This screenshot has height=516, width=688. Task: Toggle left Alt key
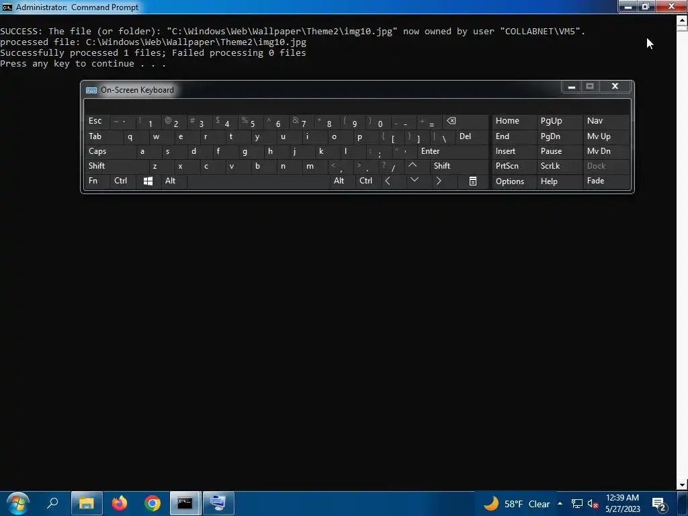tap(174, 181)
